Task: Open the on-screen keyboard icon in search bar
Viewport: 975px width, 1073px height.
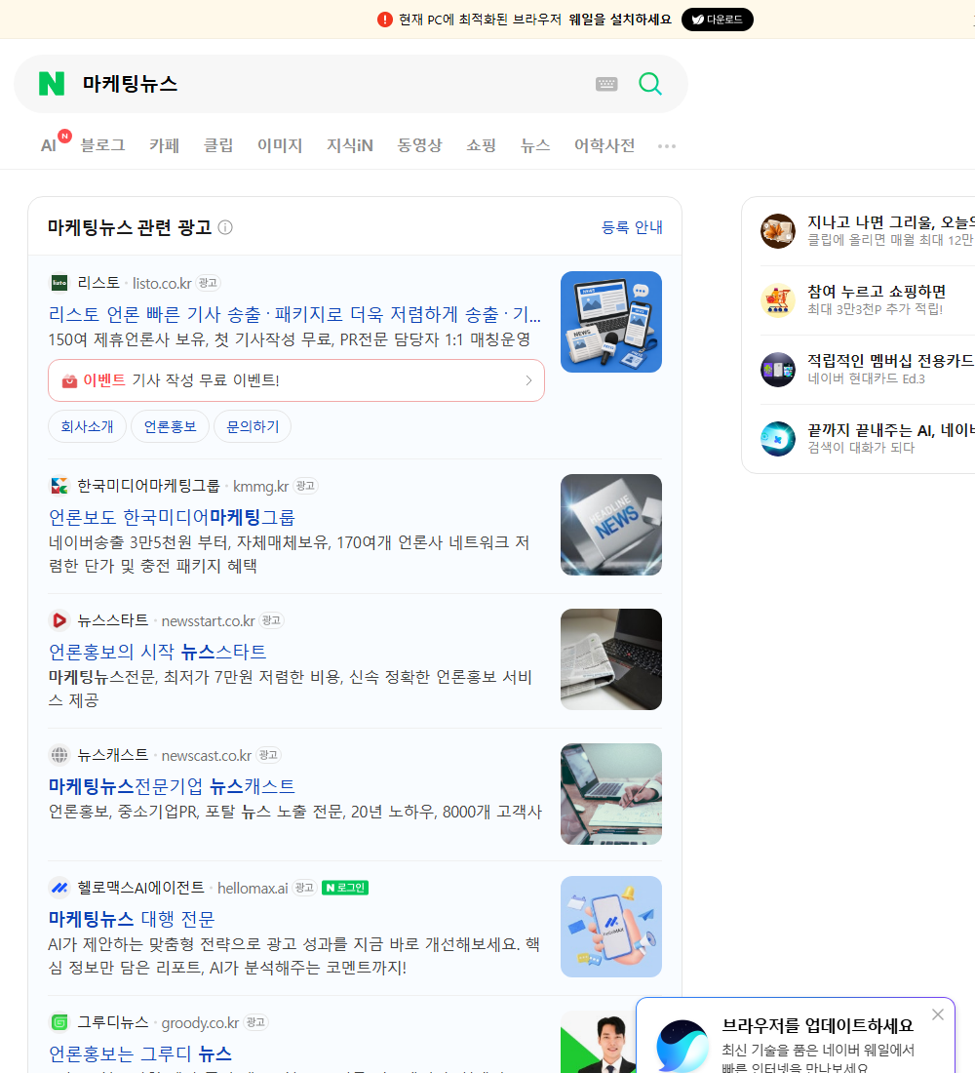Action: [x=606, y=84]
